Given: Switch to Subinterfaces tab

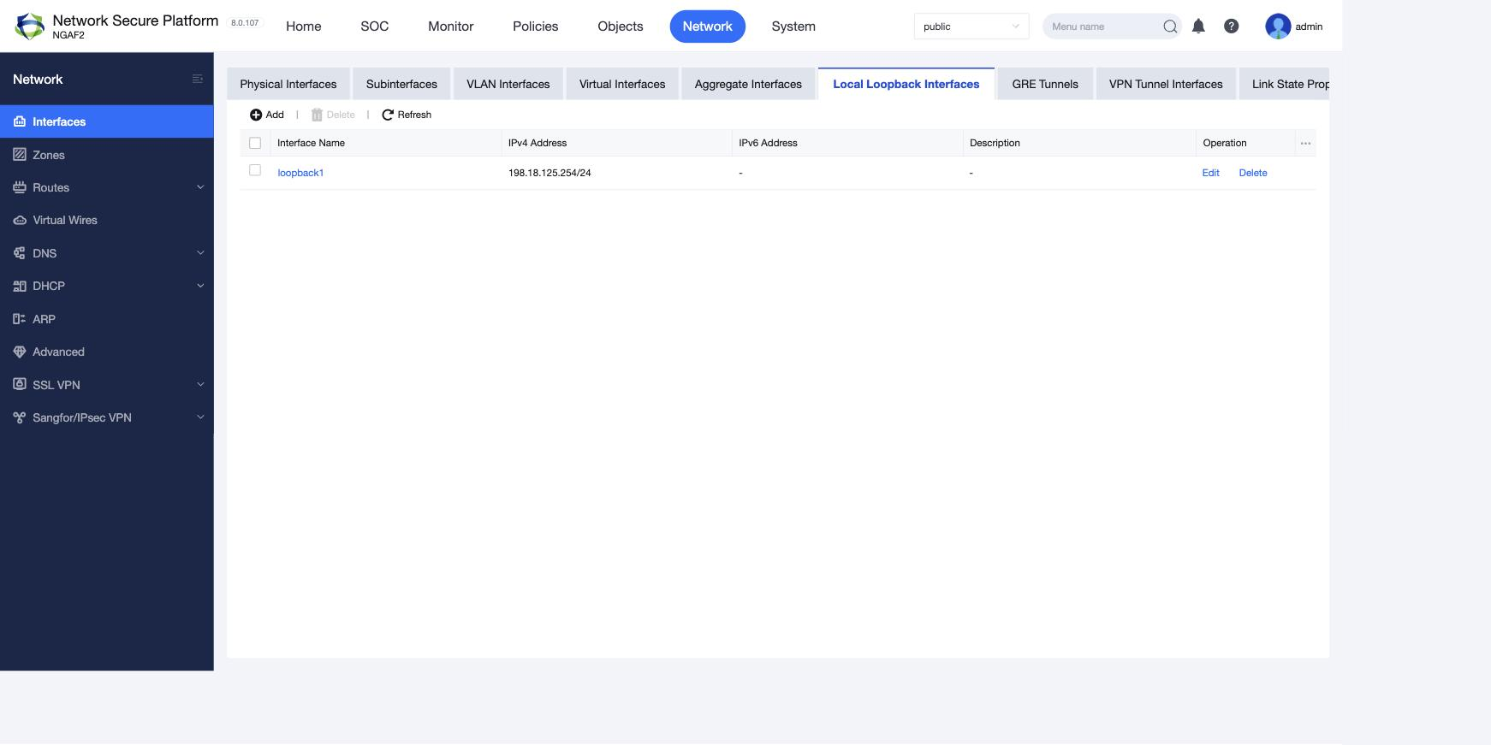Looking at the screenshot, I should (x=401, y=84).
